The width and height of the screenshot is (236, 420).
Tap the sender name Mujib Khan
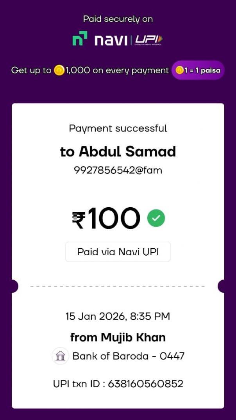(118, 337)
